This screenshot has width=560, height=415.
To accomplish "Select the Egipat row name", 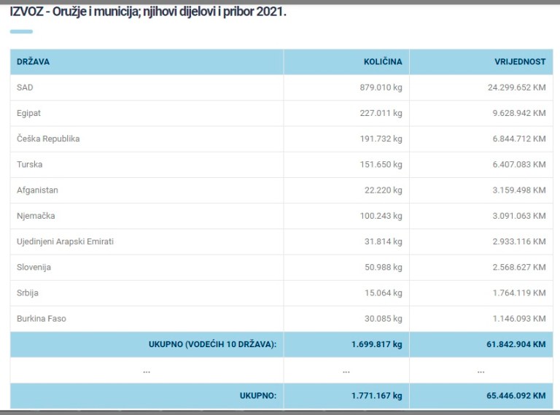I will (29, 113).
